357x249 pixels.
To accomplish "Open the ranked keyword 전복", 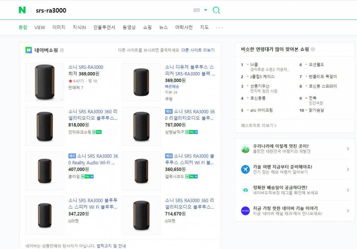I will [312, 98].
